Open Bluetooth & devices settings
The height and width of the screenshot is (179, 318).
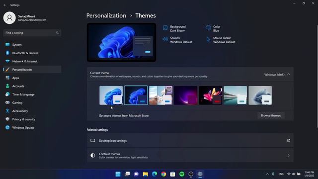tap(32, 53)
